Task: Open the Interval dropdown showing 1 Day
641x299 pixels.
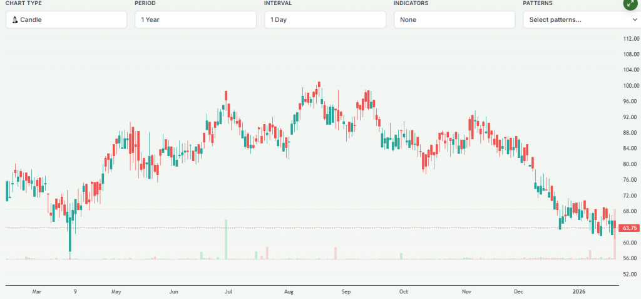Action: 325,19
